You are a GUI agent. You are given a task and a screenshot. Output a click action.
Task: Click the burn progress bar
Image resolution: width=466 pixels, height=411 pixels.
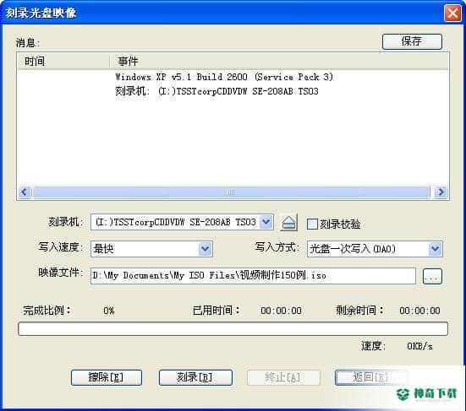(233, 329)
